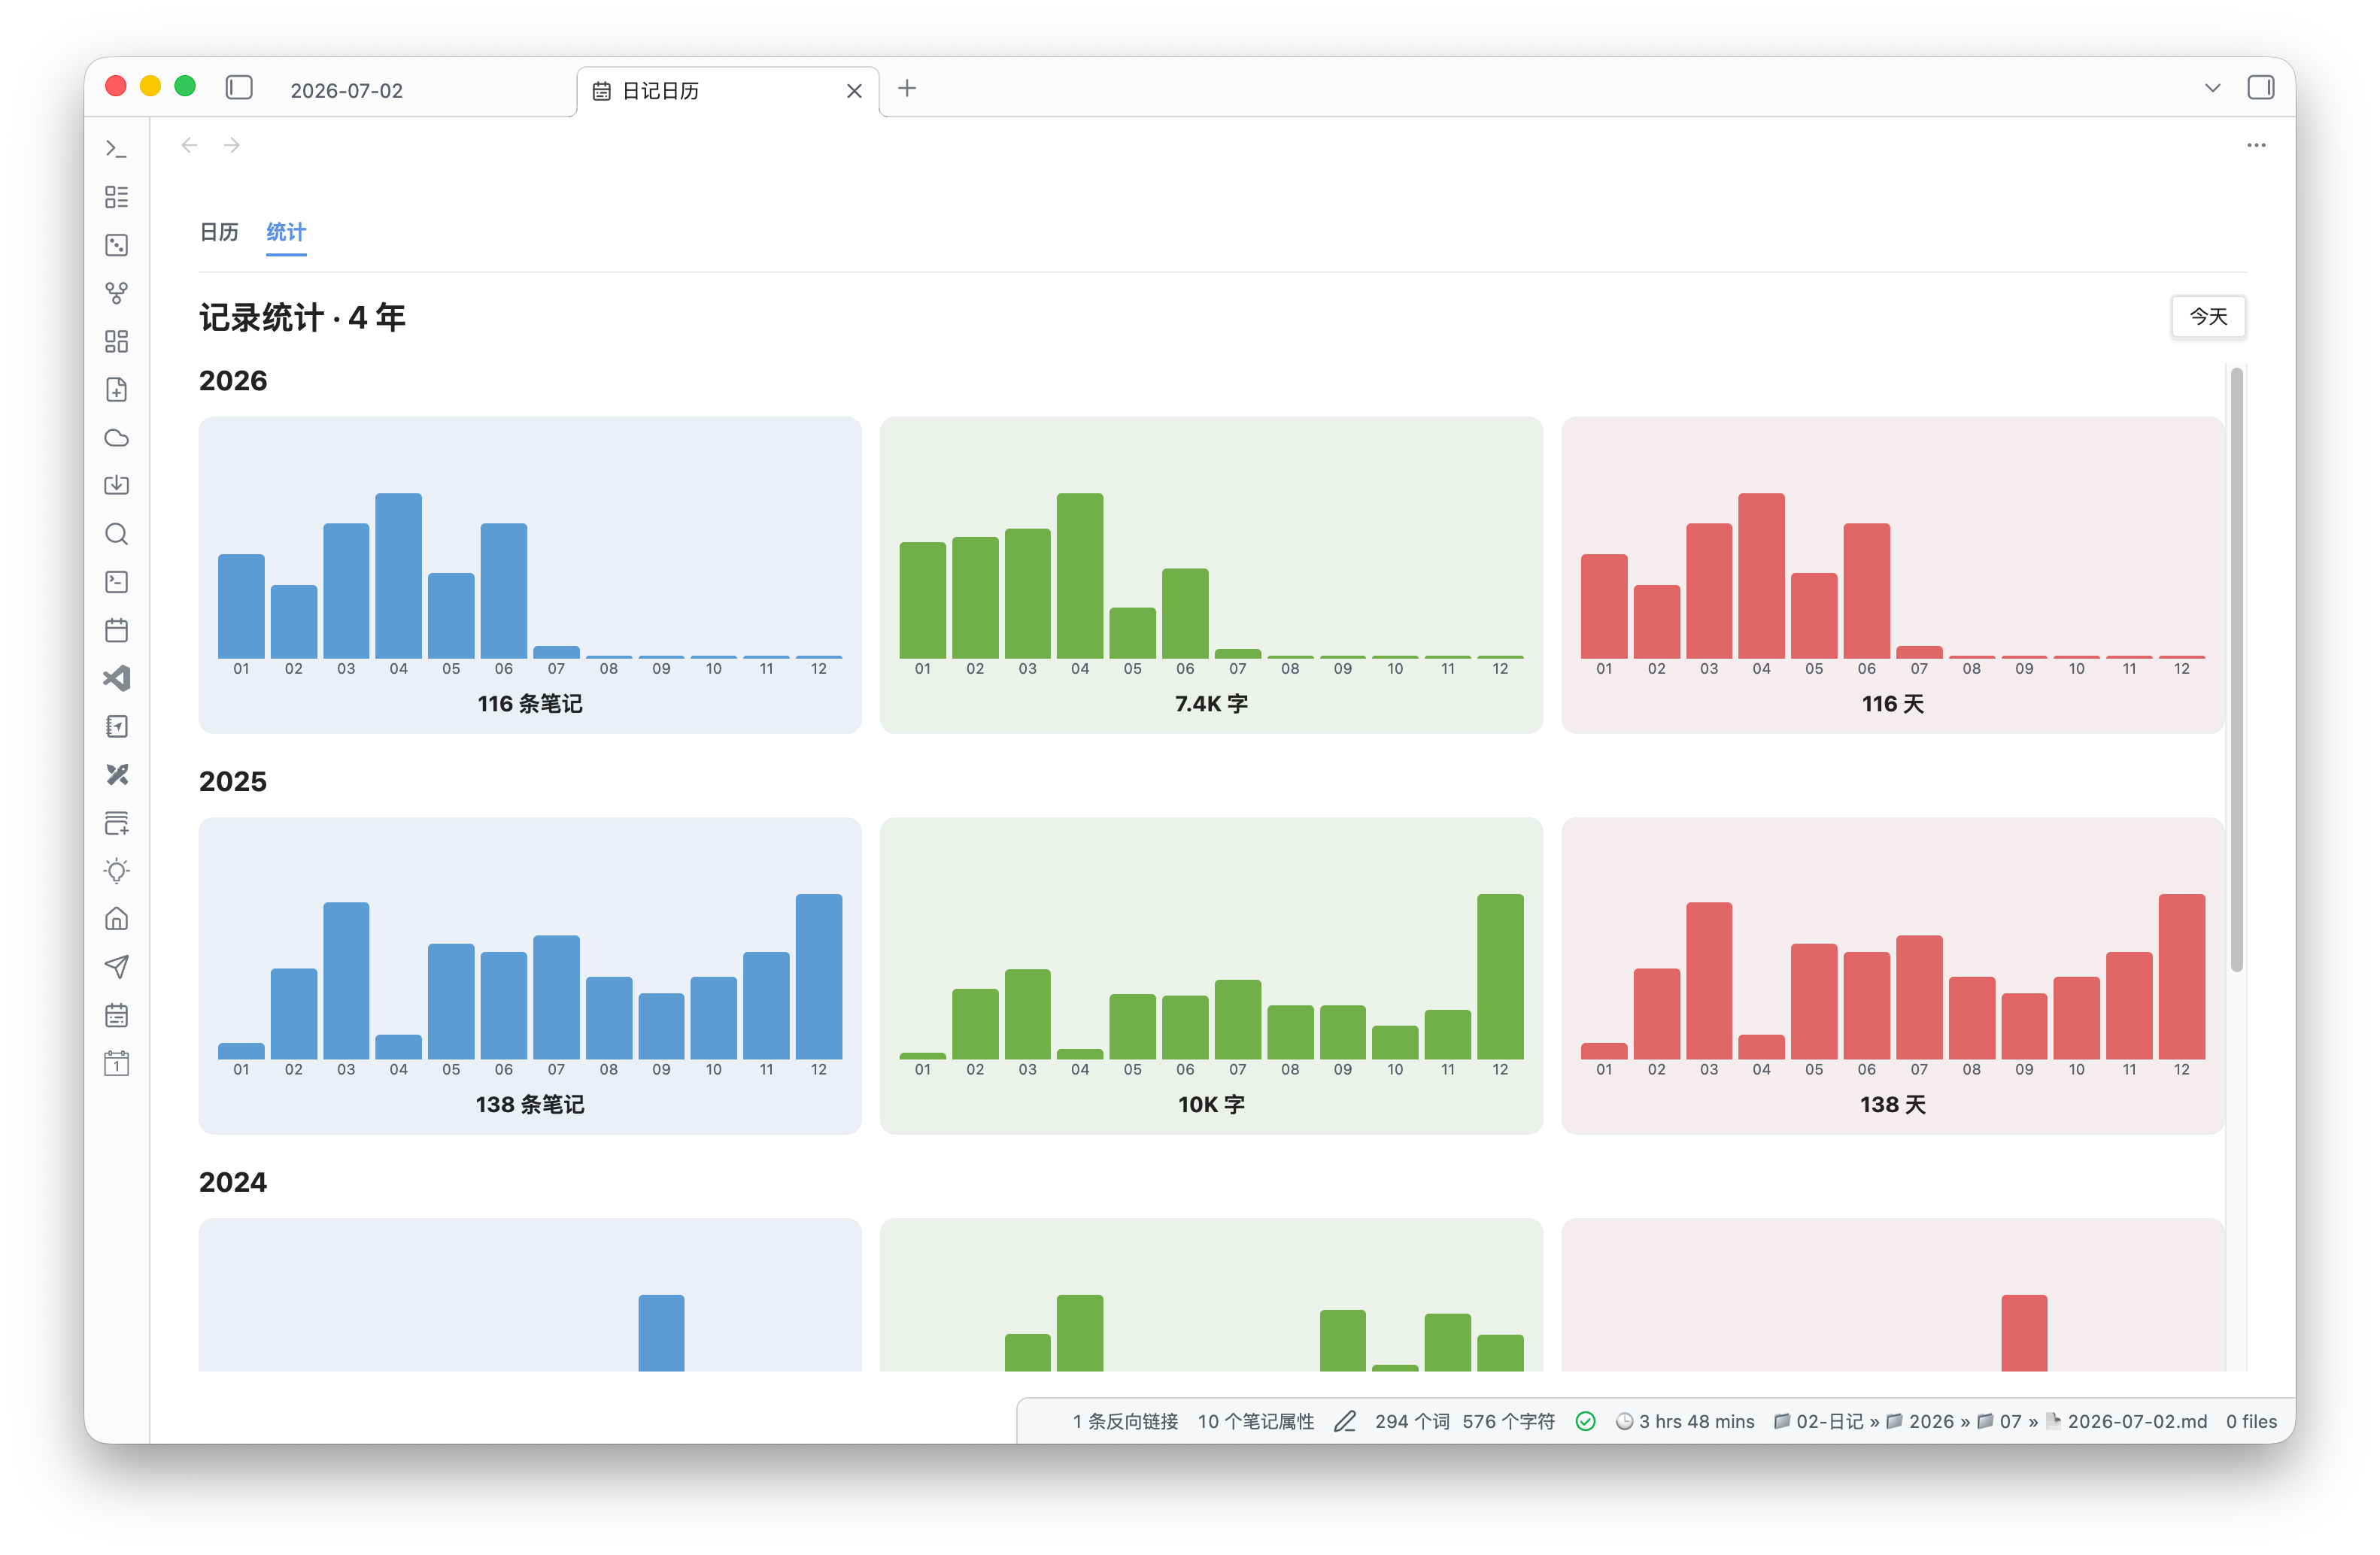Open the graph view branch icon
Image resolution: width=2380 pixels, height=1555 pixels.
[116, 293]
